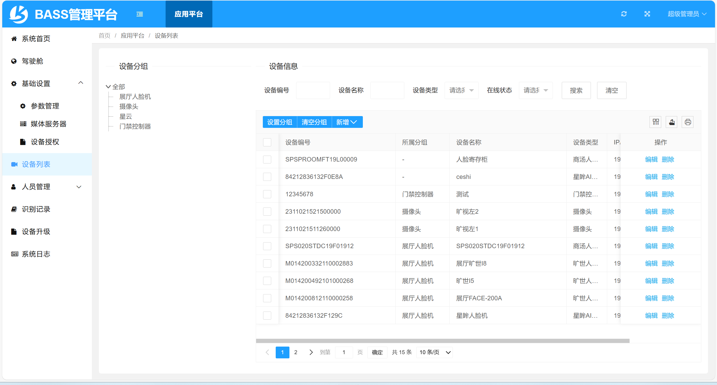The image size is (717, 385).
Task: Toggle fullscreen via the expand icon
Action: pos(647,14)
